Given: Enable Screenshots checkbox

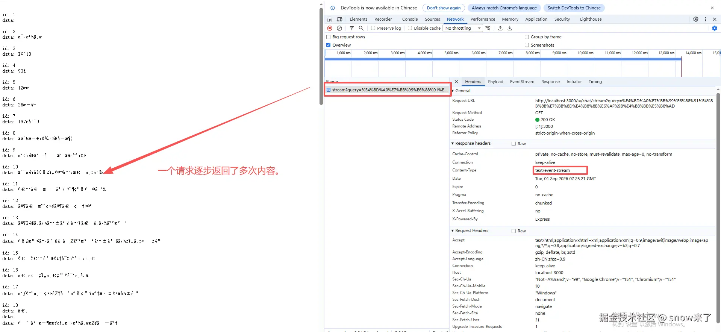Looking at the screenshot, I should point(527,45).
